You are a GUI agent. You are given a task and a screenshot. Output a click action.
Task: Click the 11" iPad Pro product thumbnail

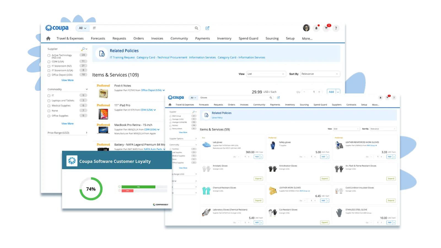point(103,114)
